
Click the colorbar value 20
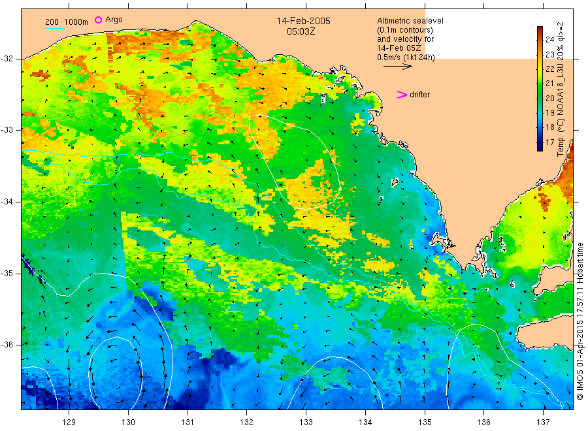pyautogui.click(x=549, y=98)
